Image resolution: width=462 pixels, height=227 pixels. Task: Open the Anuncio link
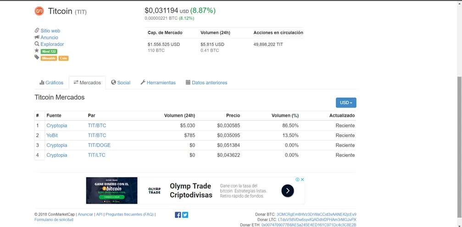[49, 38]
